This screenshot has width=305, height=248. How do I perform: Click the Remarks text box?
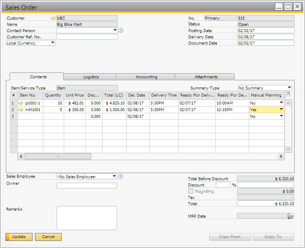87,218
